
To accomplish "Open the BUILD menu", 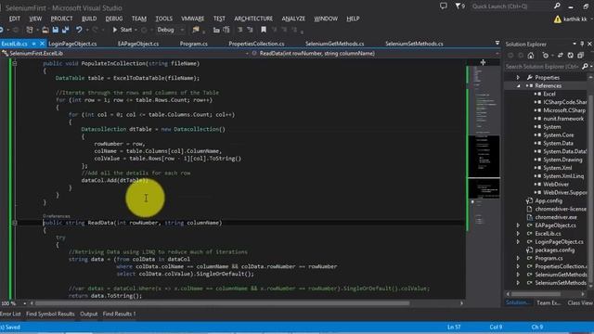I will pos(89,19).
